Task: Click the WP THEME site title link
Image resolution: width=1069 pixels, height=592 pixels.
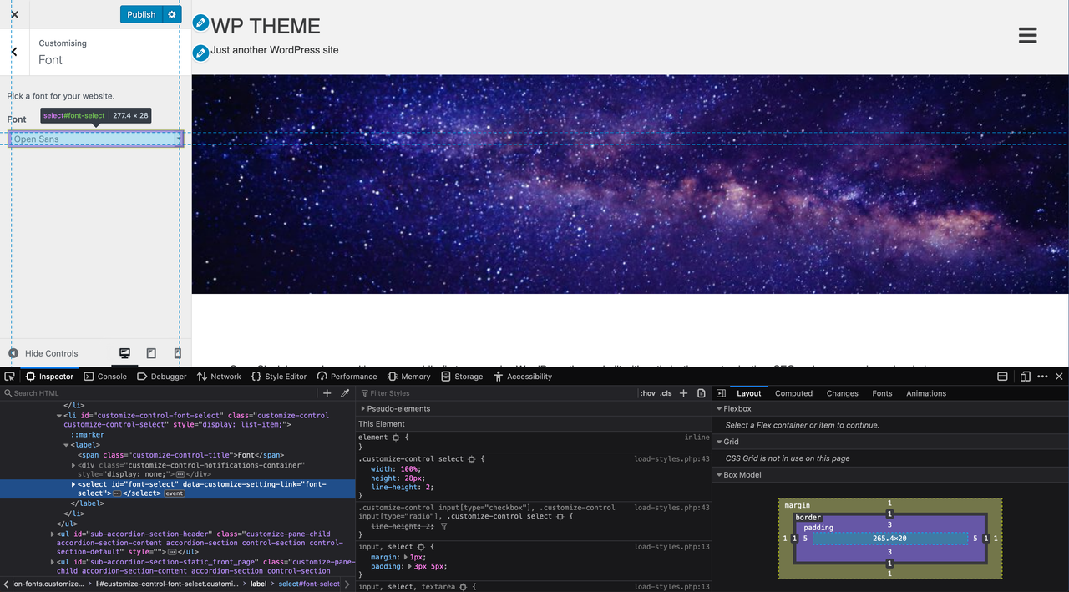Action: pyautogui.click(x=266, y=26)
